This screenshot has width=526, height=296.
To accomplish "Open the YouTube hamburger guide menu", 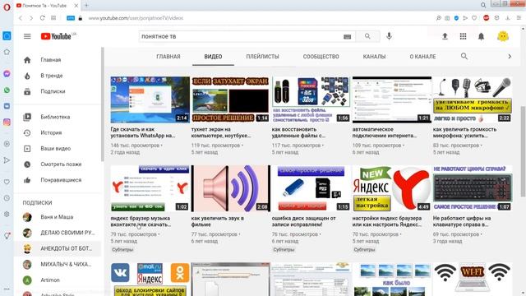I will [x=27, y=36].
